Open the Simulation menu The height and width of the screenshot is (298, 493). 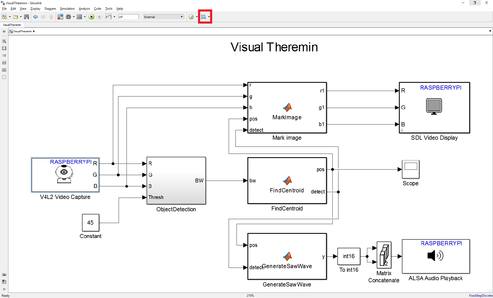coord(67,8)
